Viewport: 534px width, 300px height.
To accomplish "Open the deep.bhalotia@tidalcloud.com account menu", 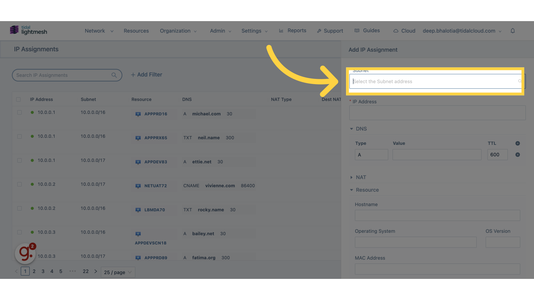I will tap(462, 31).
